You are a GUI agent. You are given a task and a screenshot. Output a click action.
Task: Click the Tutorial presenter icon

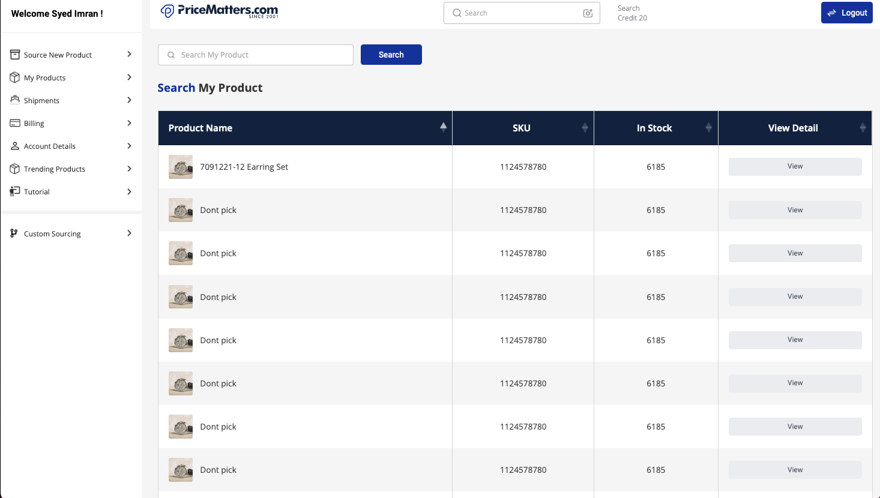[x=15, y=191]
